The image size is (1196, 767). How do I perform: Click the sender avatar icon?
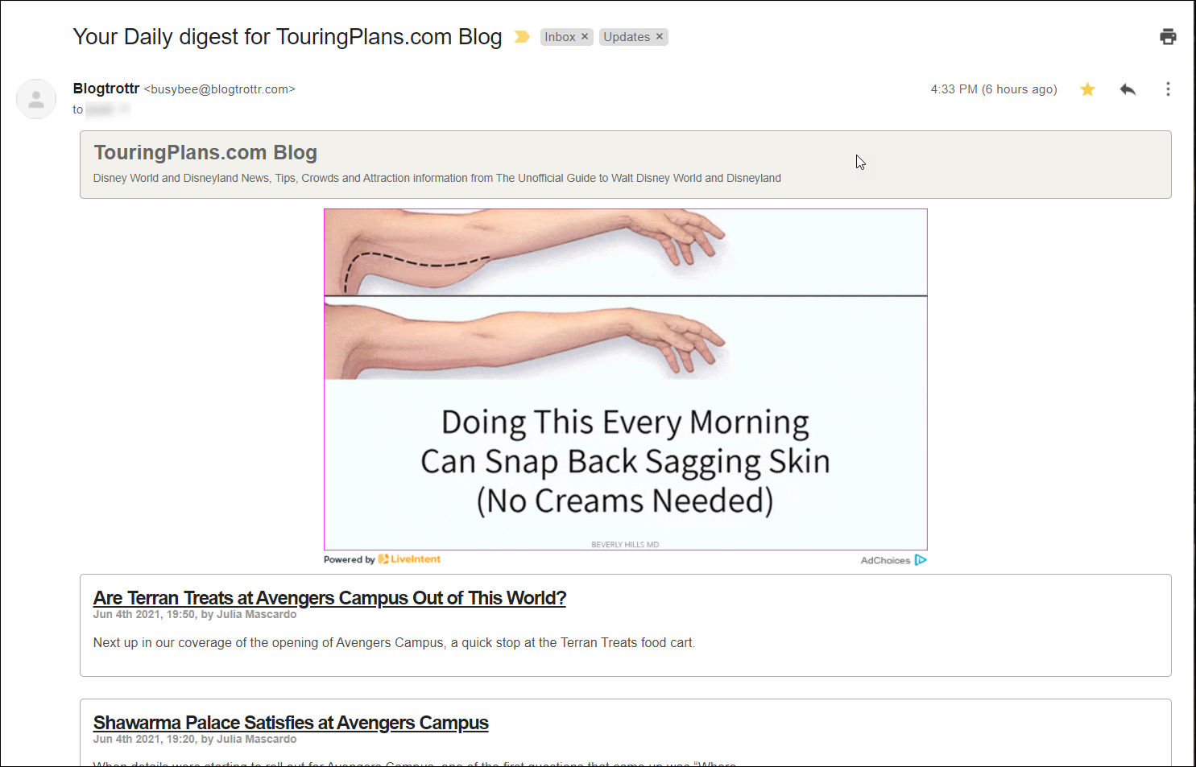click(x=36, y=99)
